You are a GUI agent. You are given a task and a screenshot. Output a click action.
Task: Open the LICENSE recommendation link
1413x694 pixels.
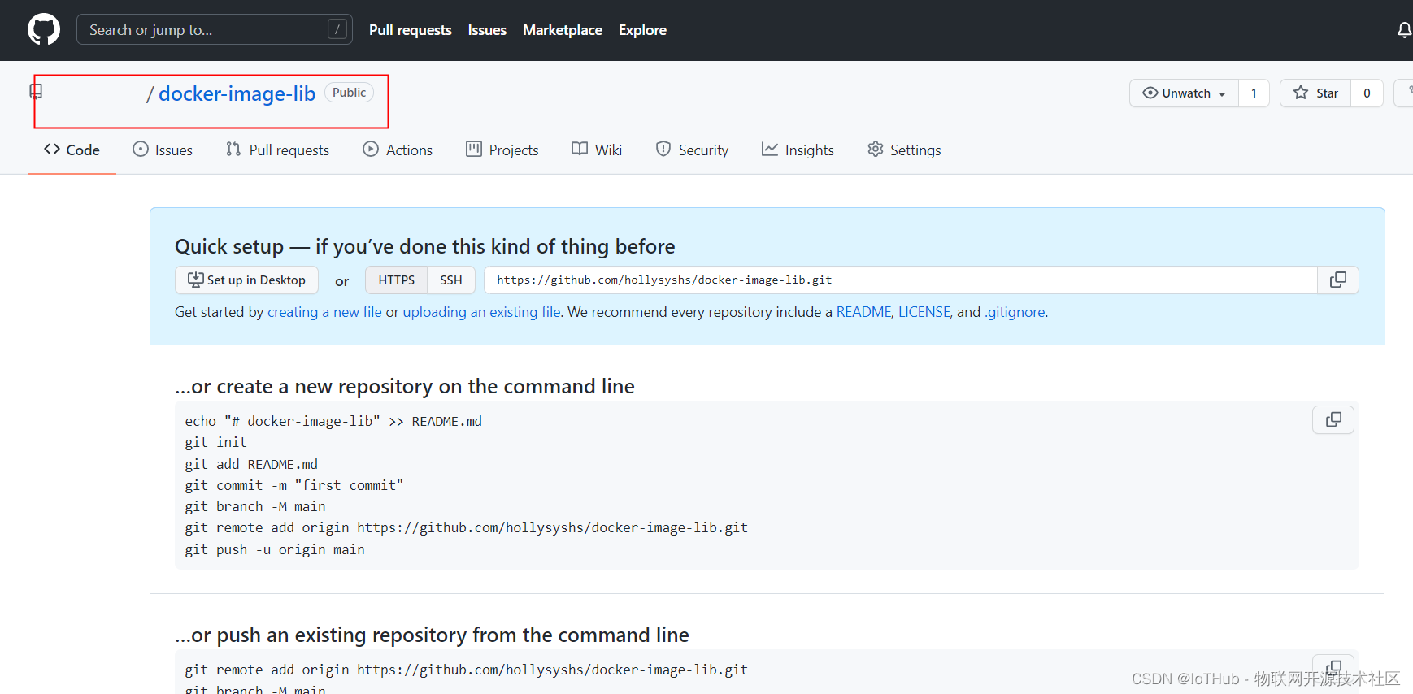[x=924, y=312]
